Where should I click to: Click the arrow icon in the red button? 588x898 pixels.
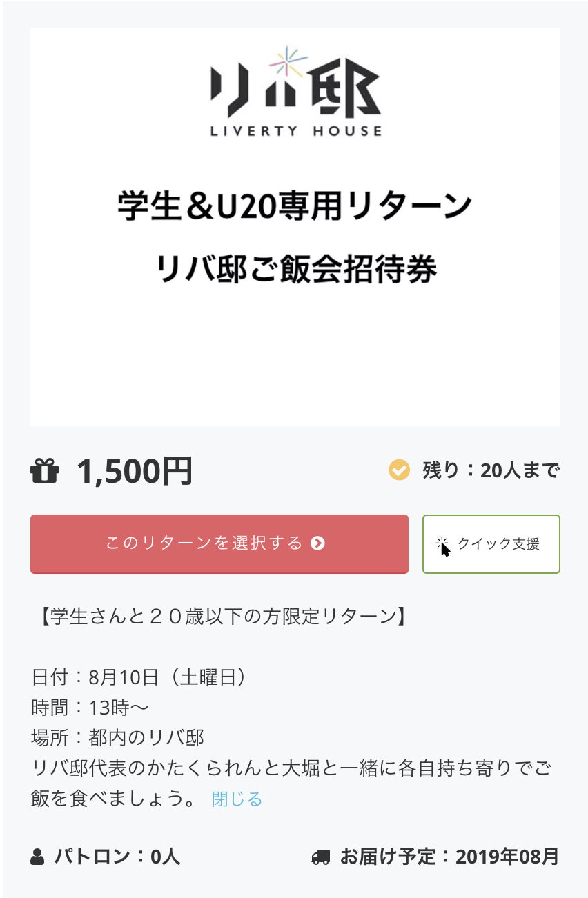coord(317,543)
